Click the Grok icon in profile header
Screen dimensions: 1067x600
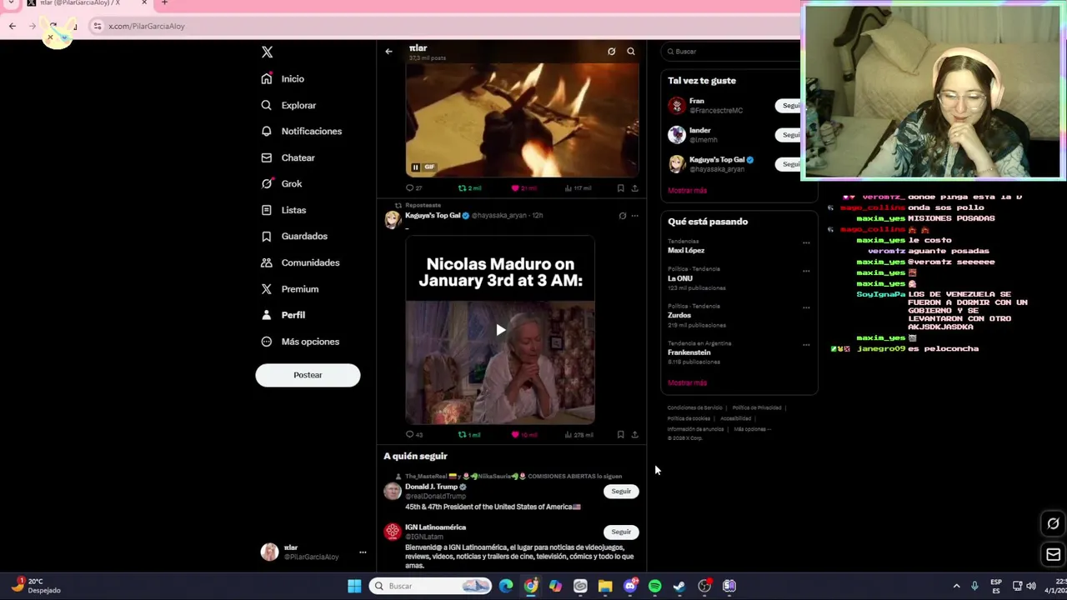(x=611, y=52)
